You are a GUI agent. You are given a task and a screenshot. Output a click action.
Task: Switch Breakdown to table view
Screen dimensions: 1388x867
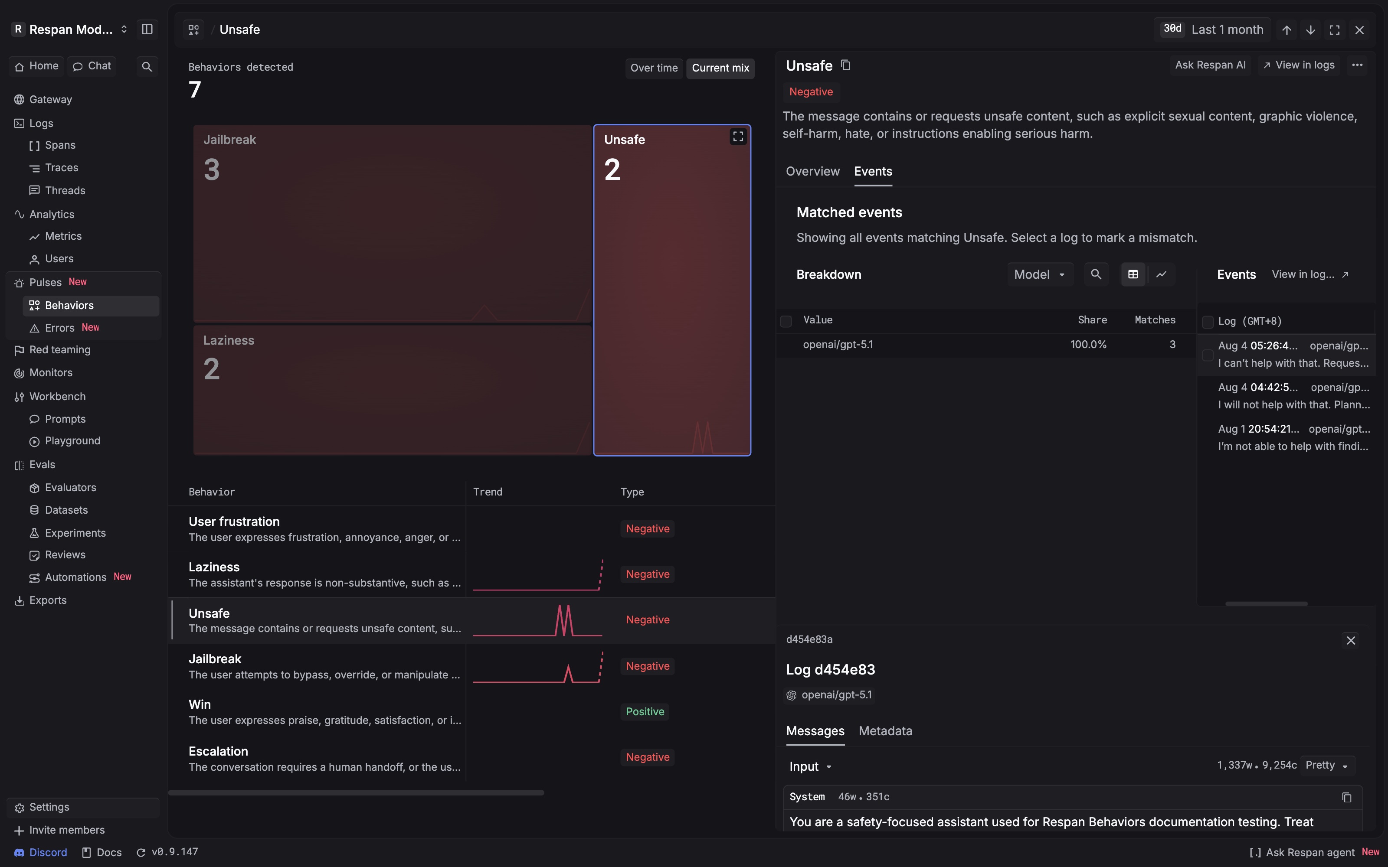[1133, 275]
